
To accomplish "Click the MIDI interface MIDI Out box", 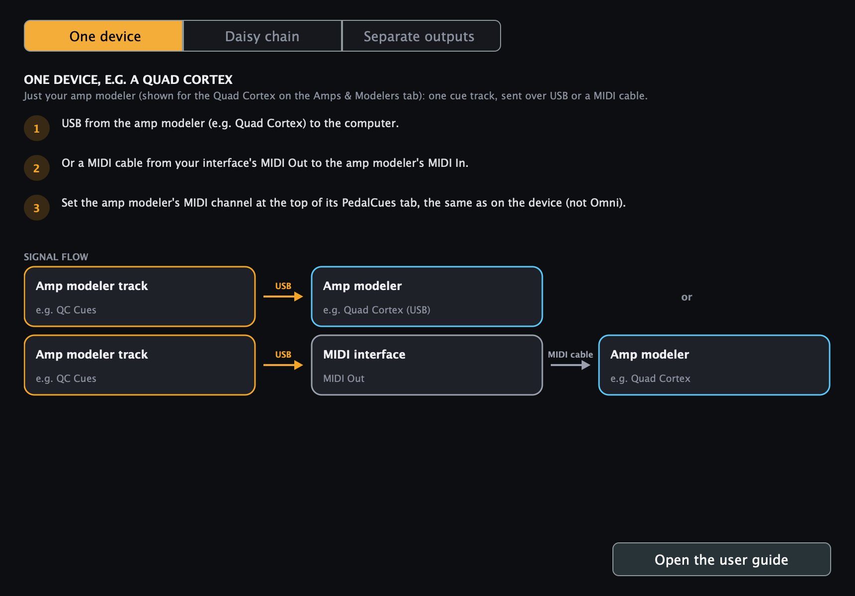I will pos(427,365).
